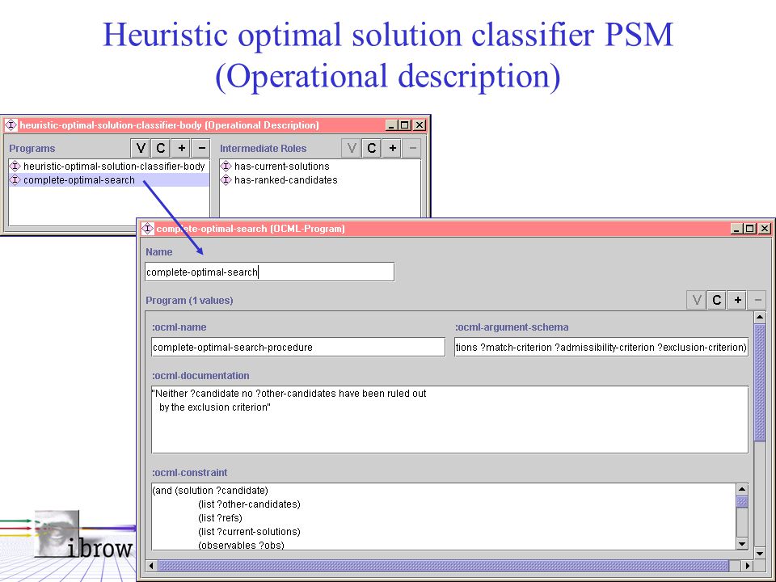Click vertical scrollbar thumb of Program panel
This screenshot has width=776, height=582.
pyautogui.click(x=760, y=382)
